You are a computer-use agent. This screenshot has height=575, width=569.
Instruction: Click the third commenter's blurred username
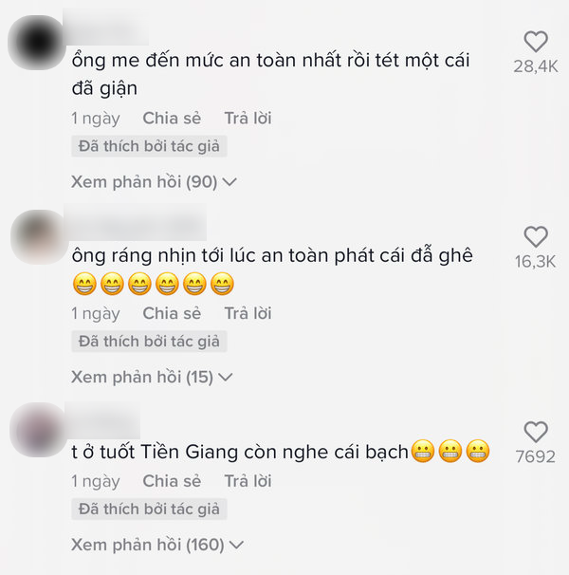[x=102, y=419]
